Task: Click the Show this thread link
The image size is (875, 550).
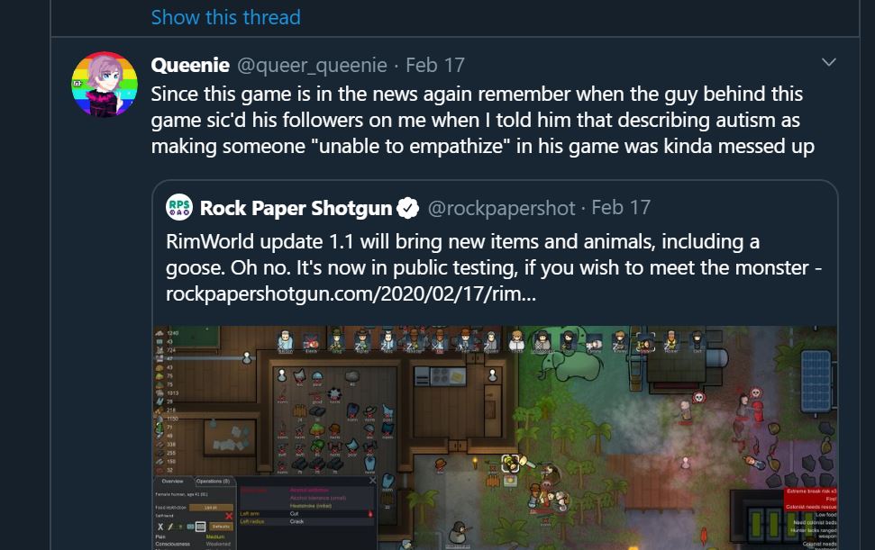Action: point(226,17)
